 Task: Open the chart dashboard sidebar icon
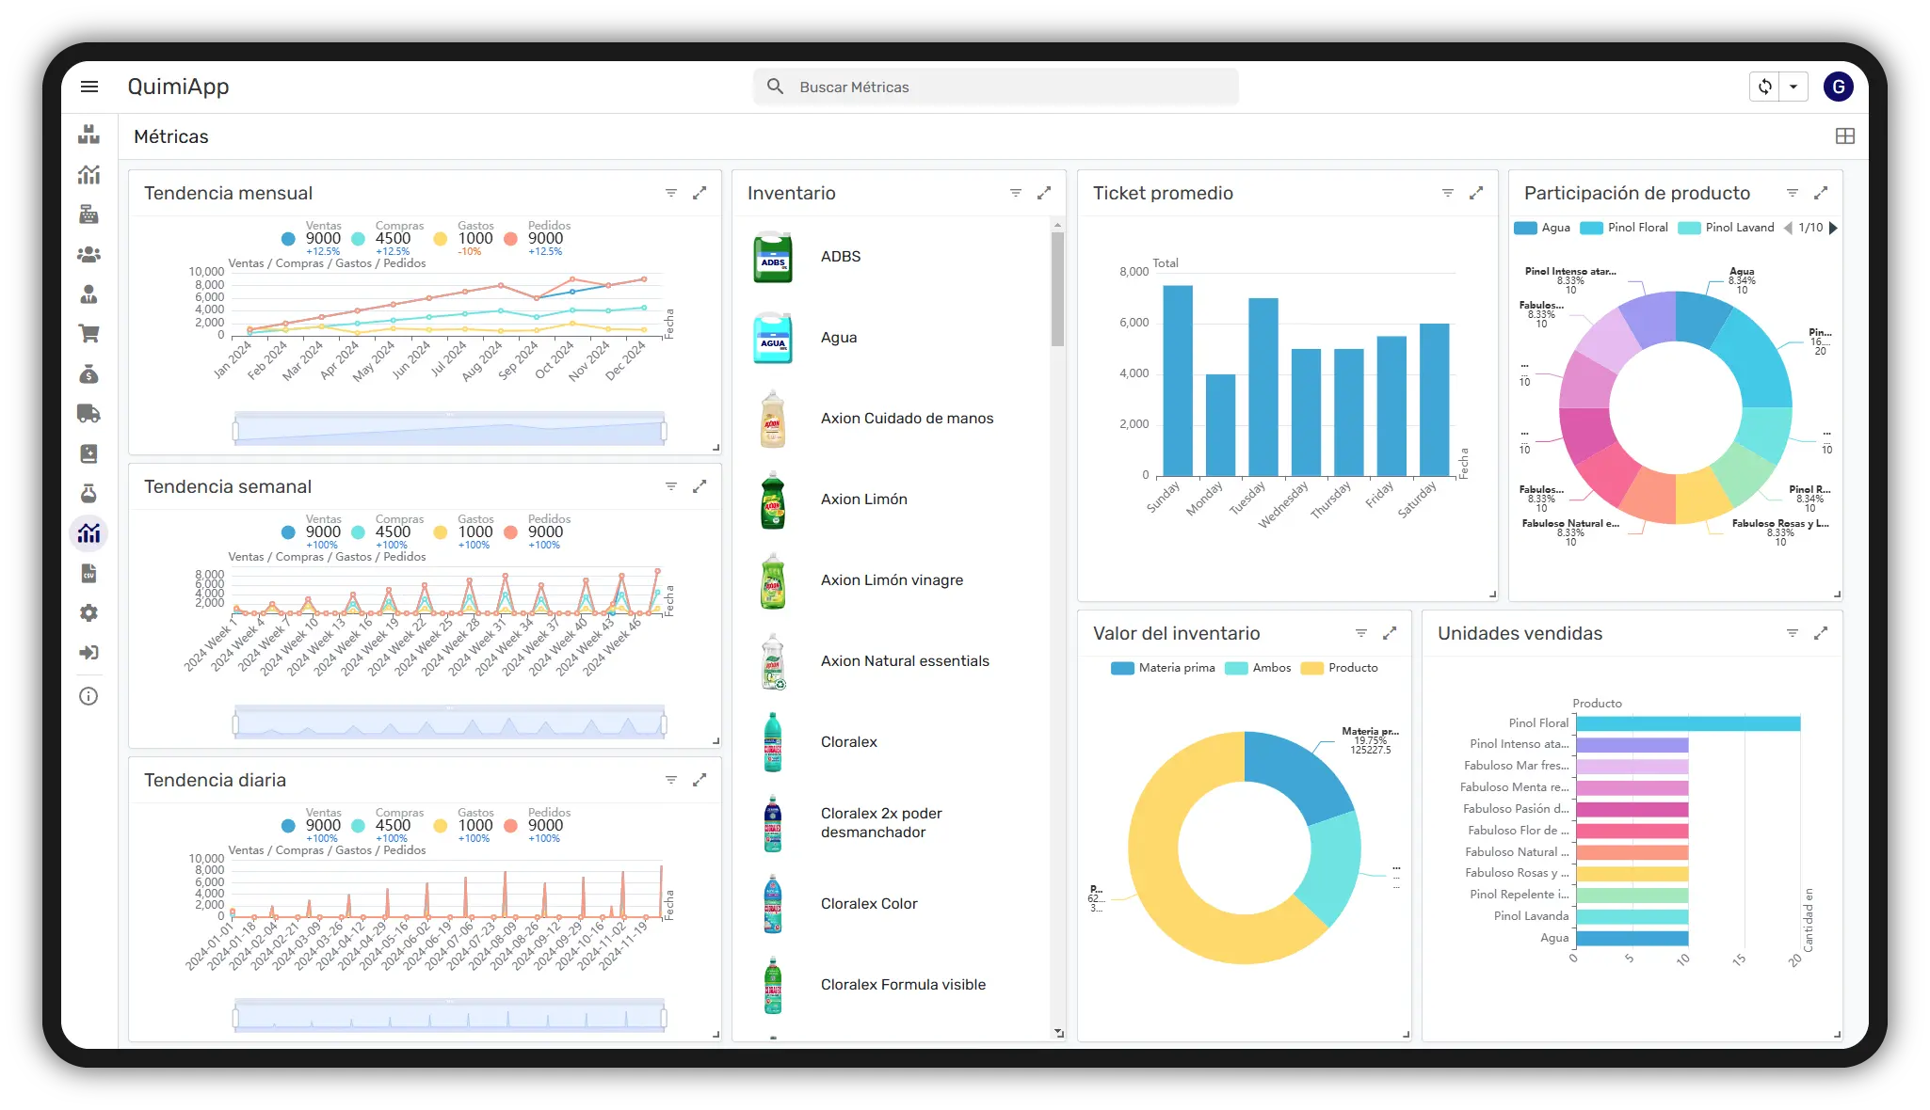pyautogui.click(x=89, y=175)
